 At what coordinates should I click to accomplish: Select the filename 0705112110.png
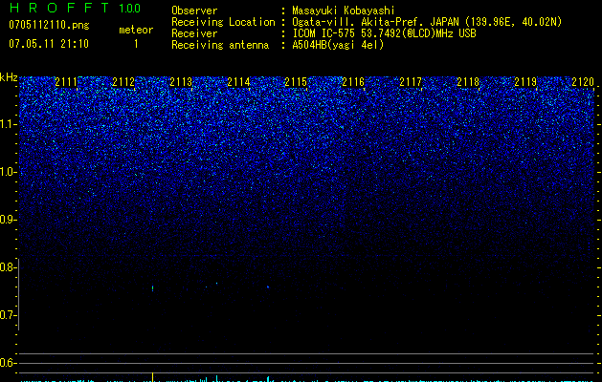pyautogui.click(x=49, y=25)
